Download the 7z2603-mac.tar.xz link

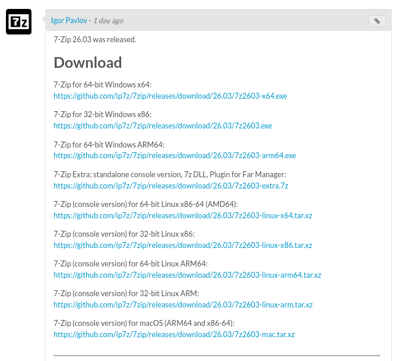point(174,334)
